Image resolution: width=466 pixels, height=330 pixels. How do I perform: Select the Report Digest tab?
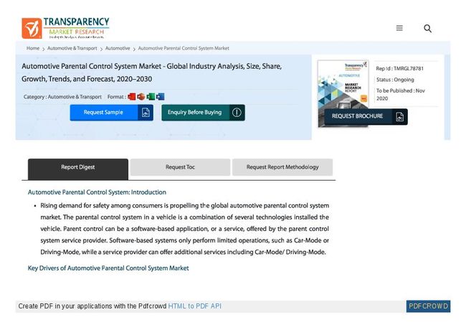pyautogui.click(x=78, y=169)
